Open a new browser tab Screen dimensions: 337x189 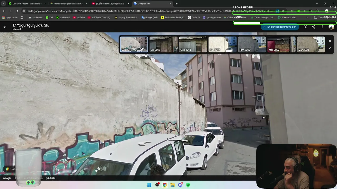(176, 4)
